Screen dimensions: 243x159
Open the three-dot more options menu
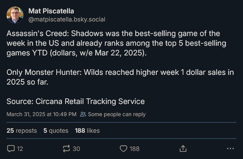click(230, 148)
